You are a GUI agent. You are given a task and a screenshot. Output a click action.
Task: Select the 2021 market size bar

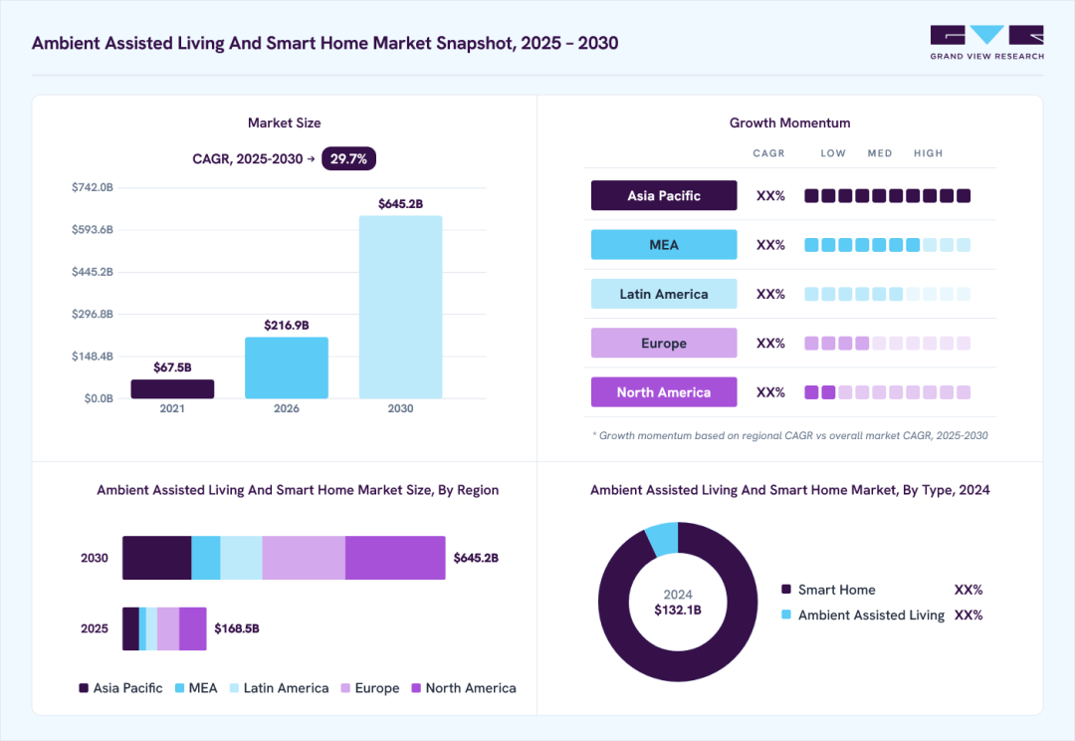click(172, 389)
